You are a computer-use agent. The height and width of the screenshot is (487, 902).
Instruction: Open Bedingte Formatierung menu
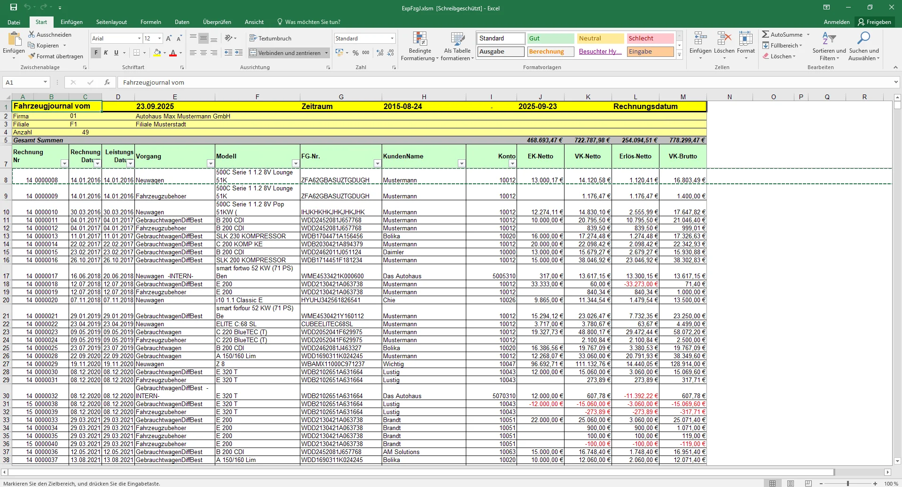420,46
